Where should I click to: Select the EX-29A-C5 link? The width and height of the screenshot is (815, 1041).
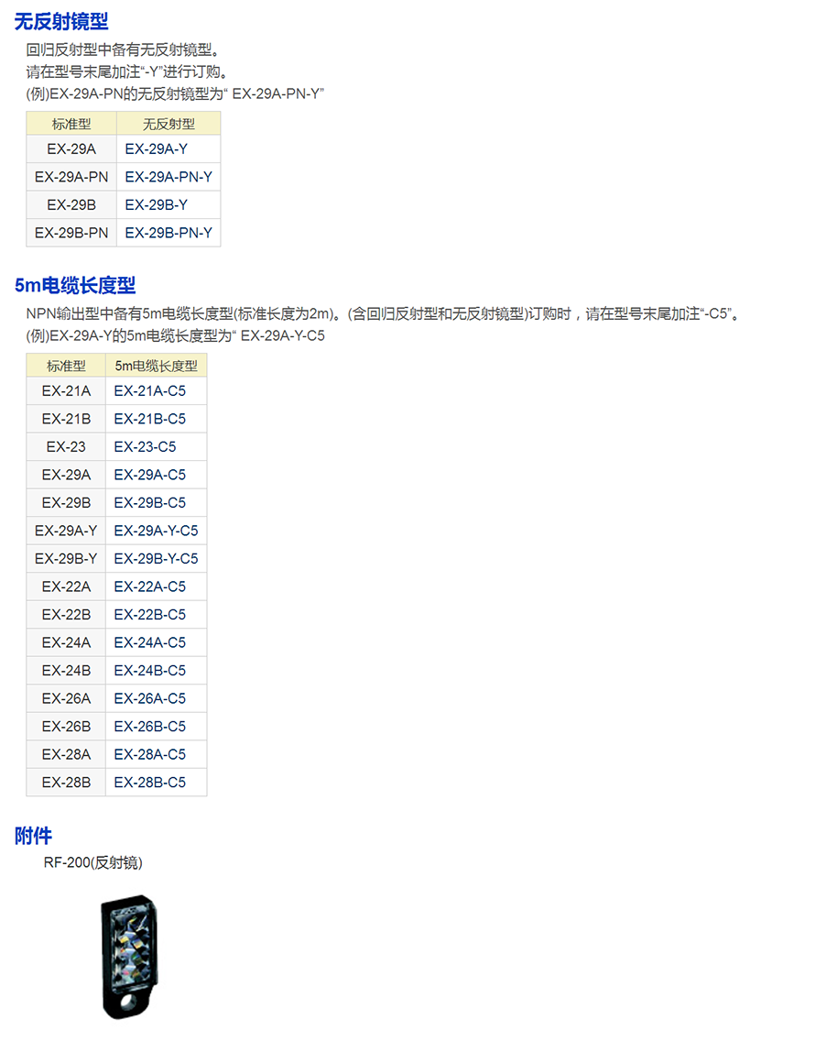click(149, 475)
